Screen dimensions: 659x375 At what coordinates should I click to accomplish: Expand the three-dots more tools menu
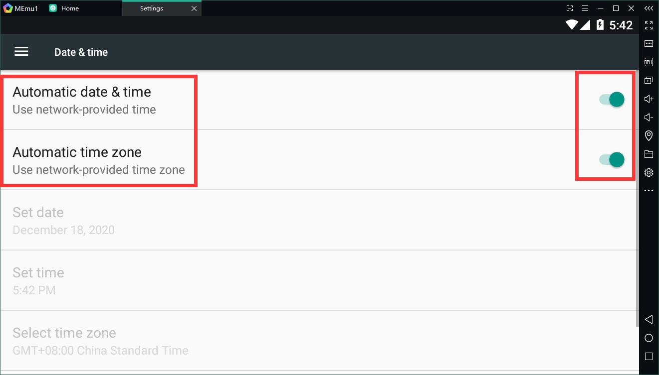[649, 191]
